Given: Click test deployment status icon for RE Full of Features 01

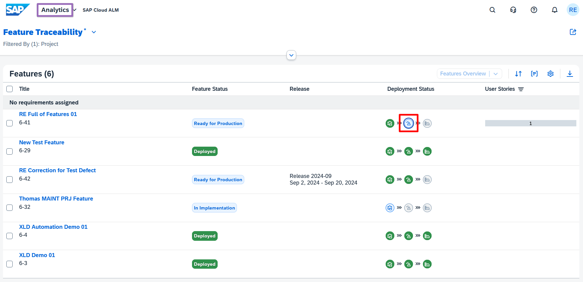Looking at the screenshot, I should (409, 123).
